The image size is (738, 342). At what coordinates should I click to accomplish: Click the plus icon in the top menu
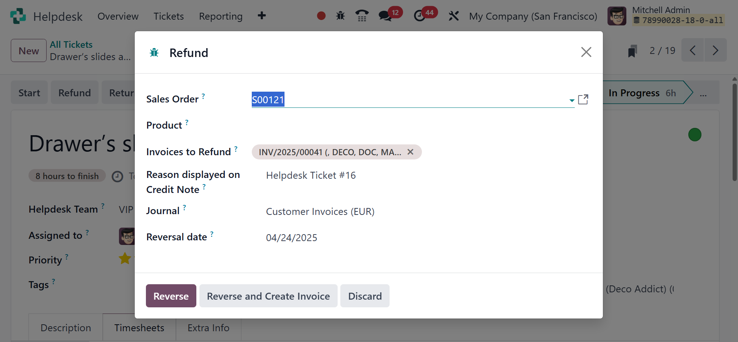[262, 16]
